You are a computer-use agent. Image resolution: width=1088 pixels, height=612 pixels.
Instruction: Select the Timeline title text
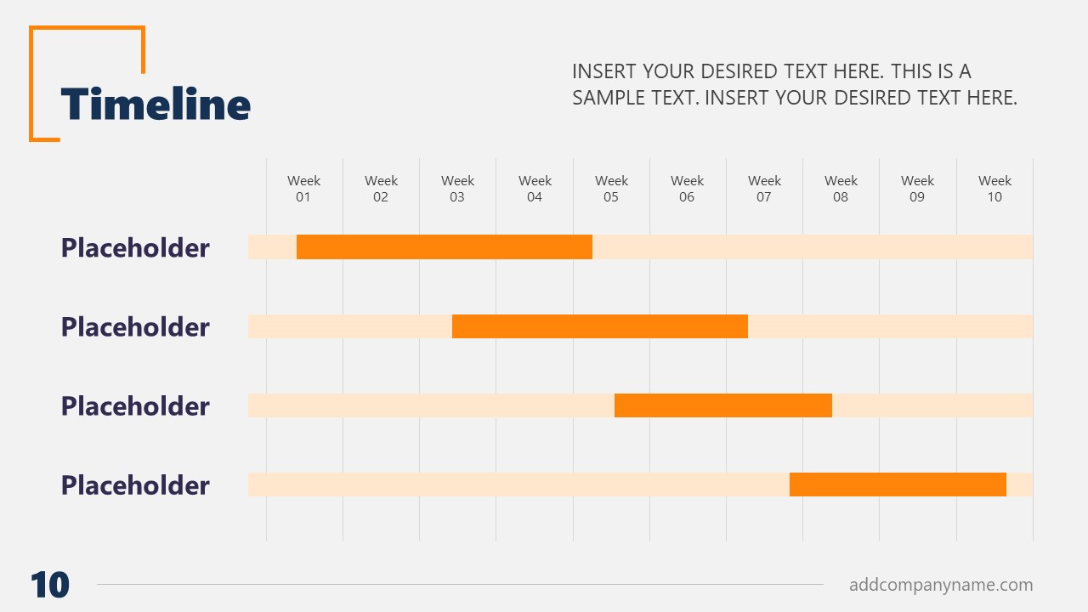[x=156, y=105]
